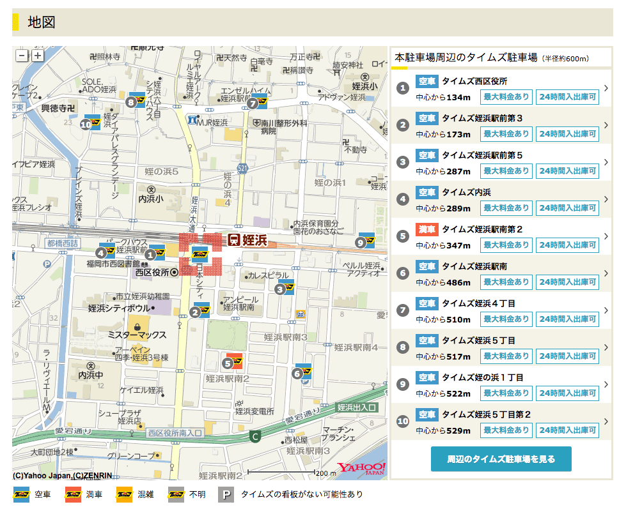Click 姪浜出入口 green sign on map
The image size is (626, 516).
357,407
